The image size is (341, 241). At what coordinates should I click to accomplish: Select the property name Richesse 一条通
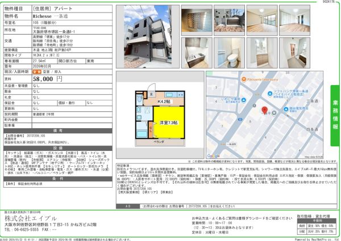[x=50, y=16]
